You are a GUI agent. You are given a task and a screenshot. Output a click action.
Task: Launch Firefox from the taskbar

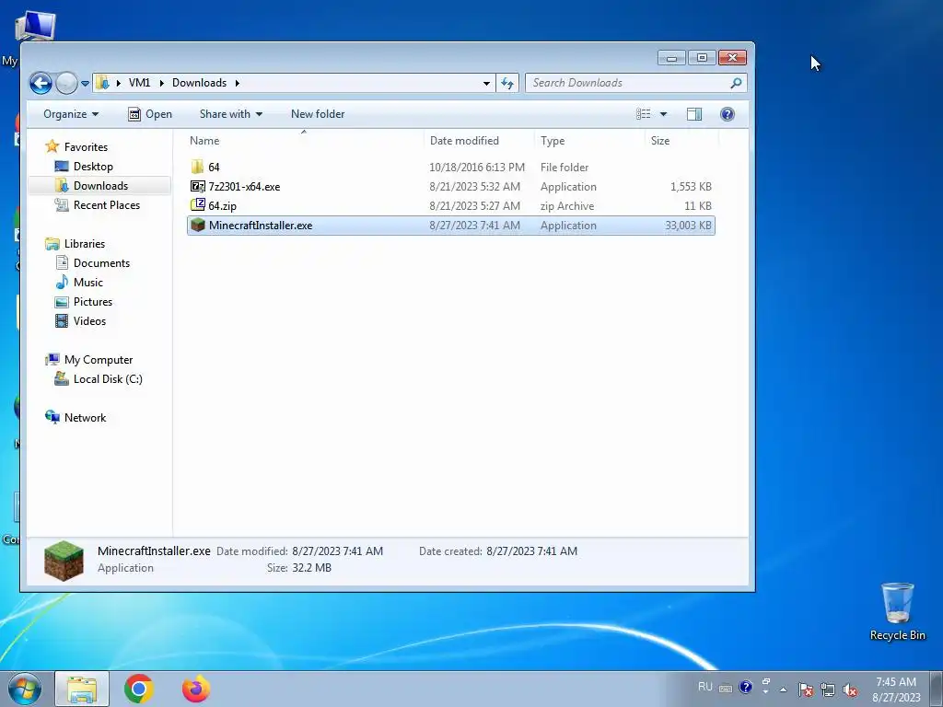(x=196, y=689)
